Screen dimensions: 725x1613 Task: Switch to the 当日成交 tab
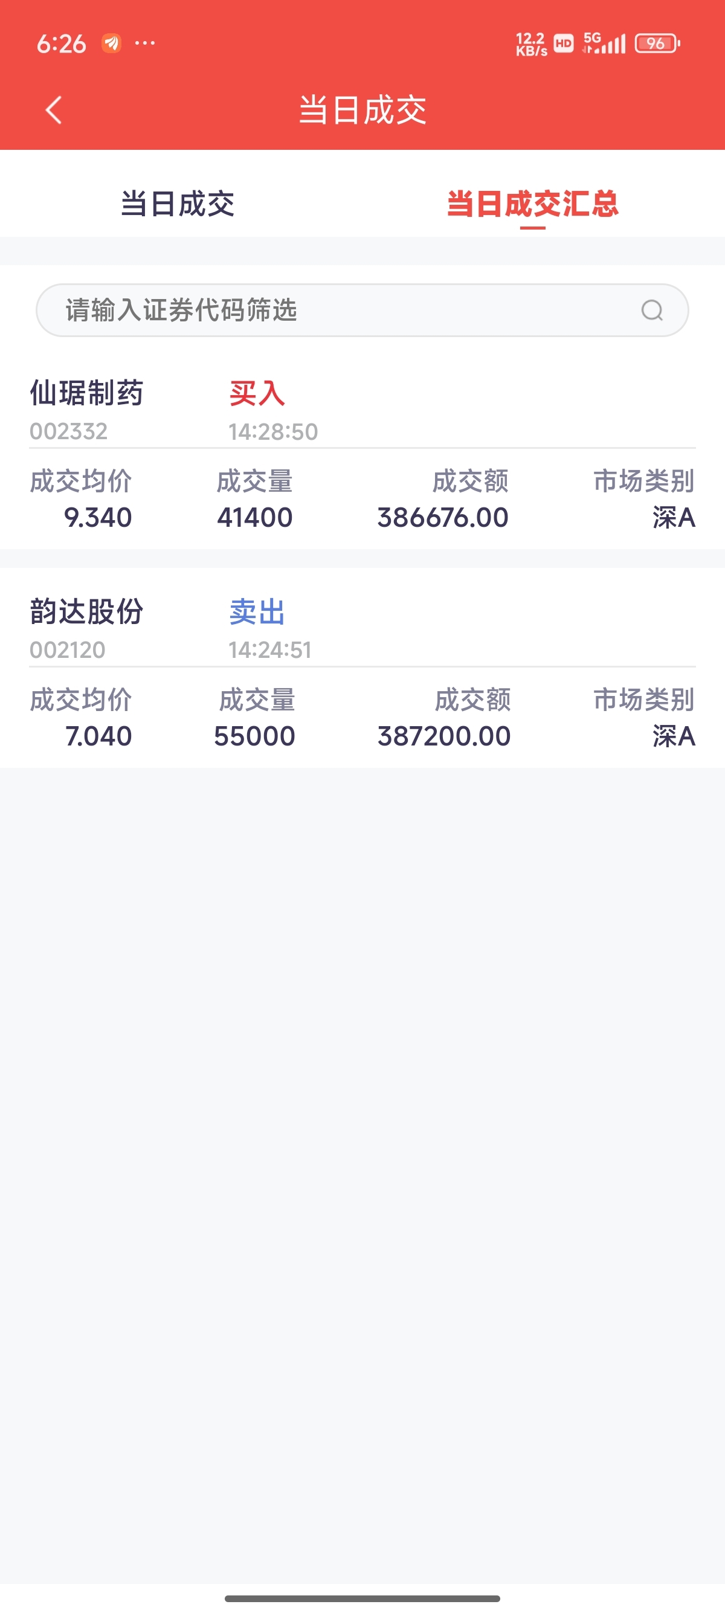(x=177, y=204)
